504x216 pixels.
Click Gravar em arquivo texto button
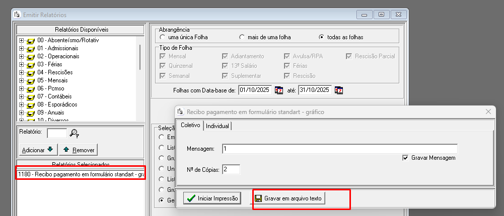[x=289, y=198]
